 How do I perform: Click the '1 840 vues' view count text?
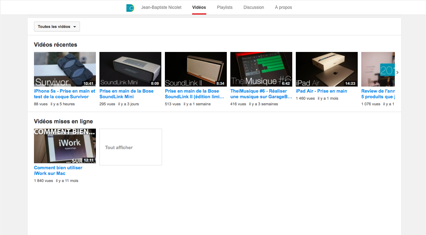coord(44,181)
